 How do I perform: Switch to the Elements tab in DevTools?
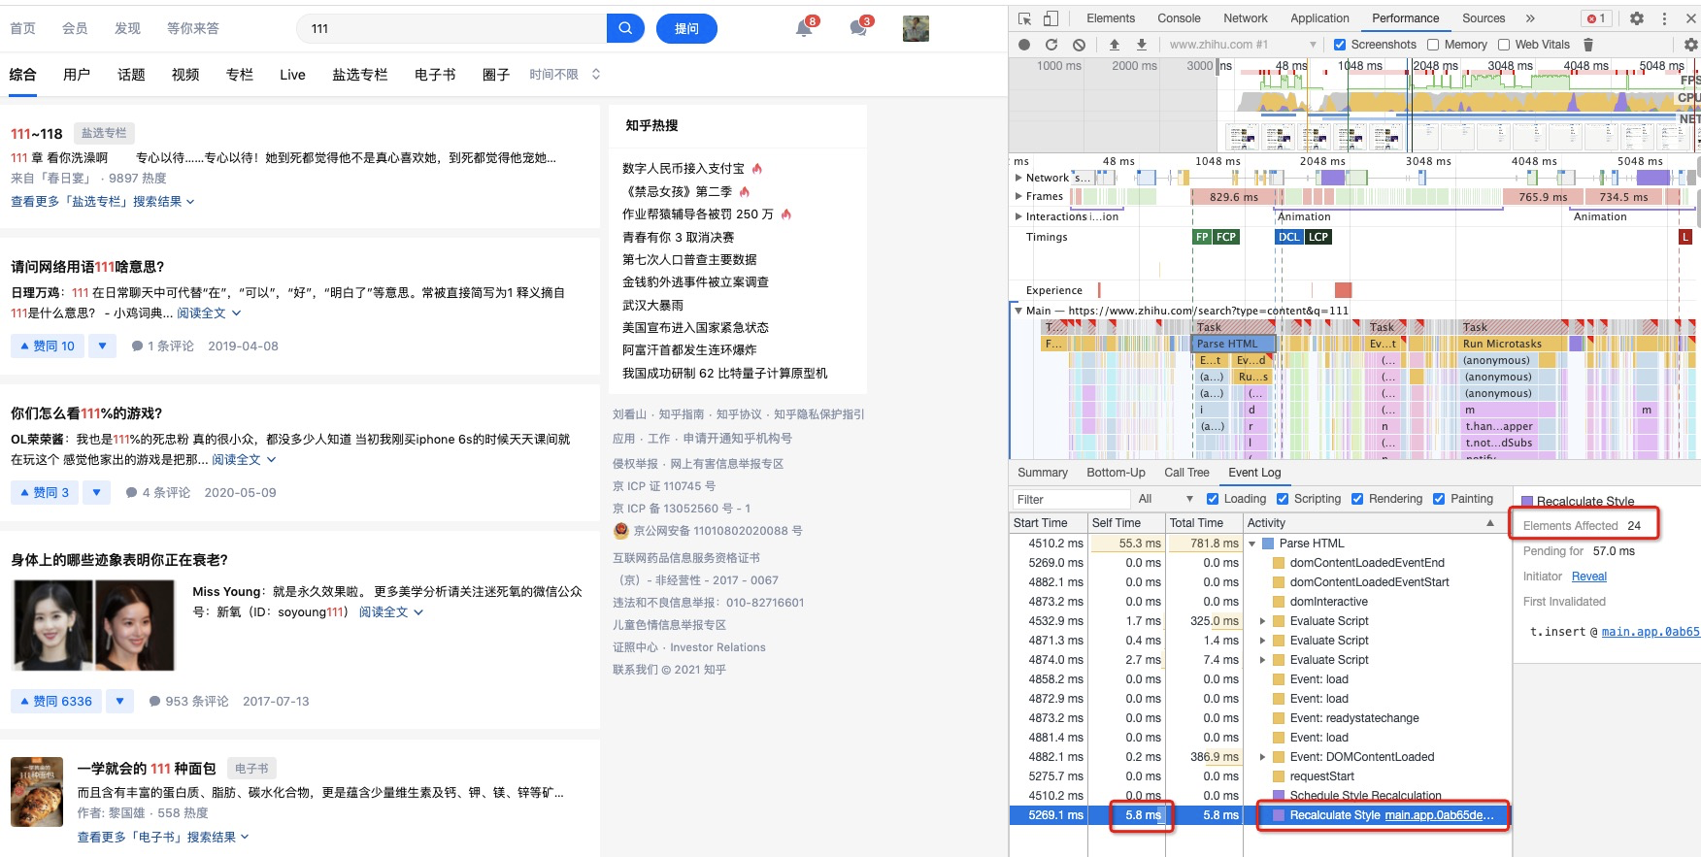(x=1111, y=18)
